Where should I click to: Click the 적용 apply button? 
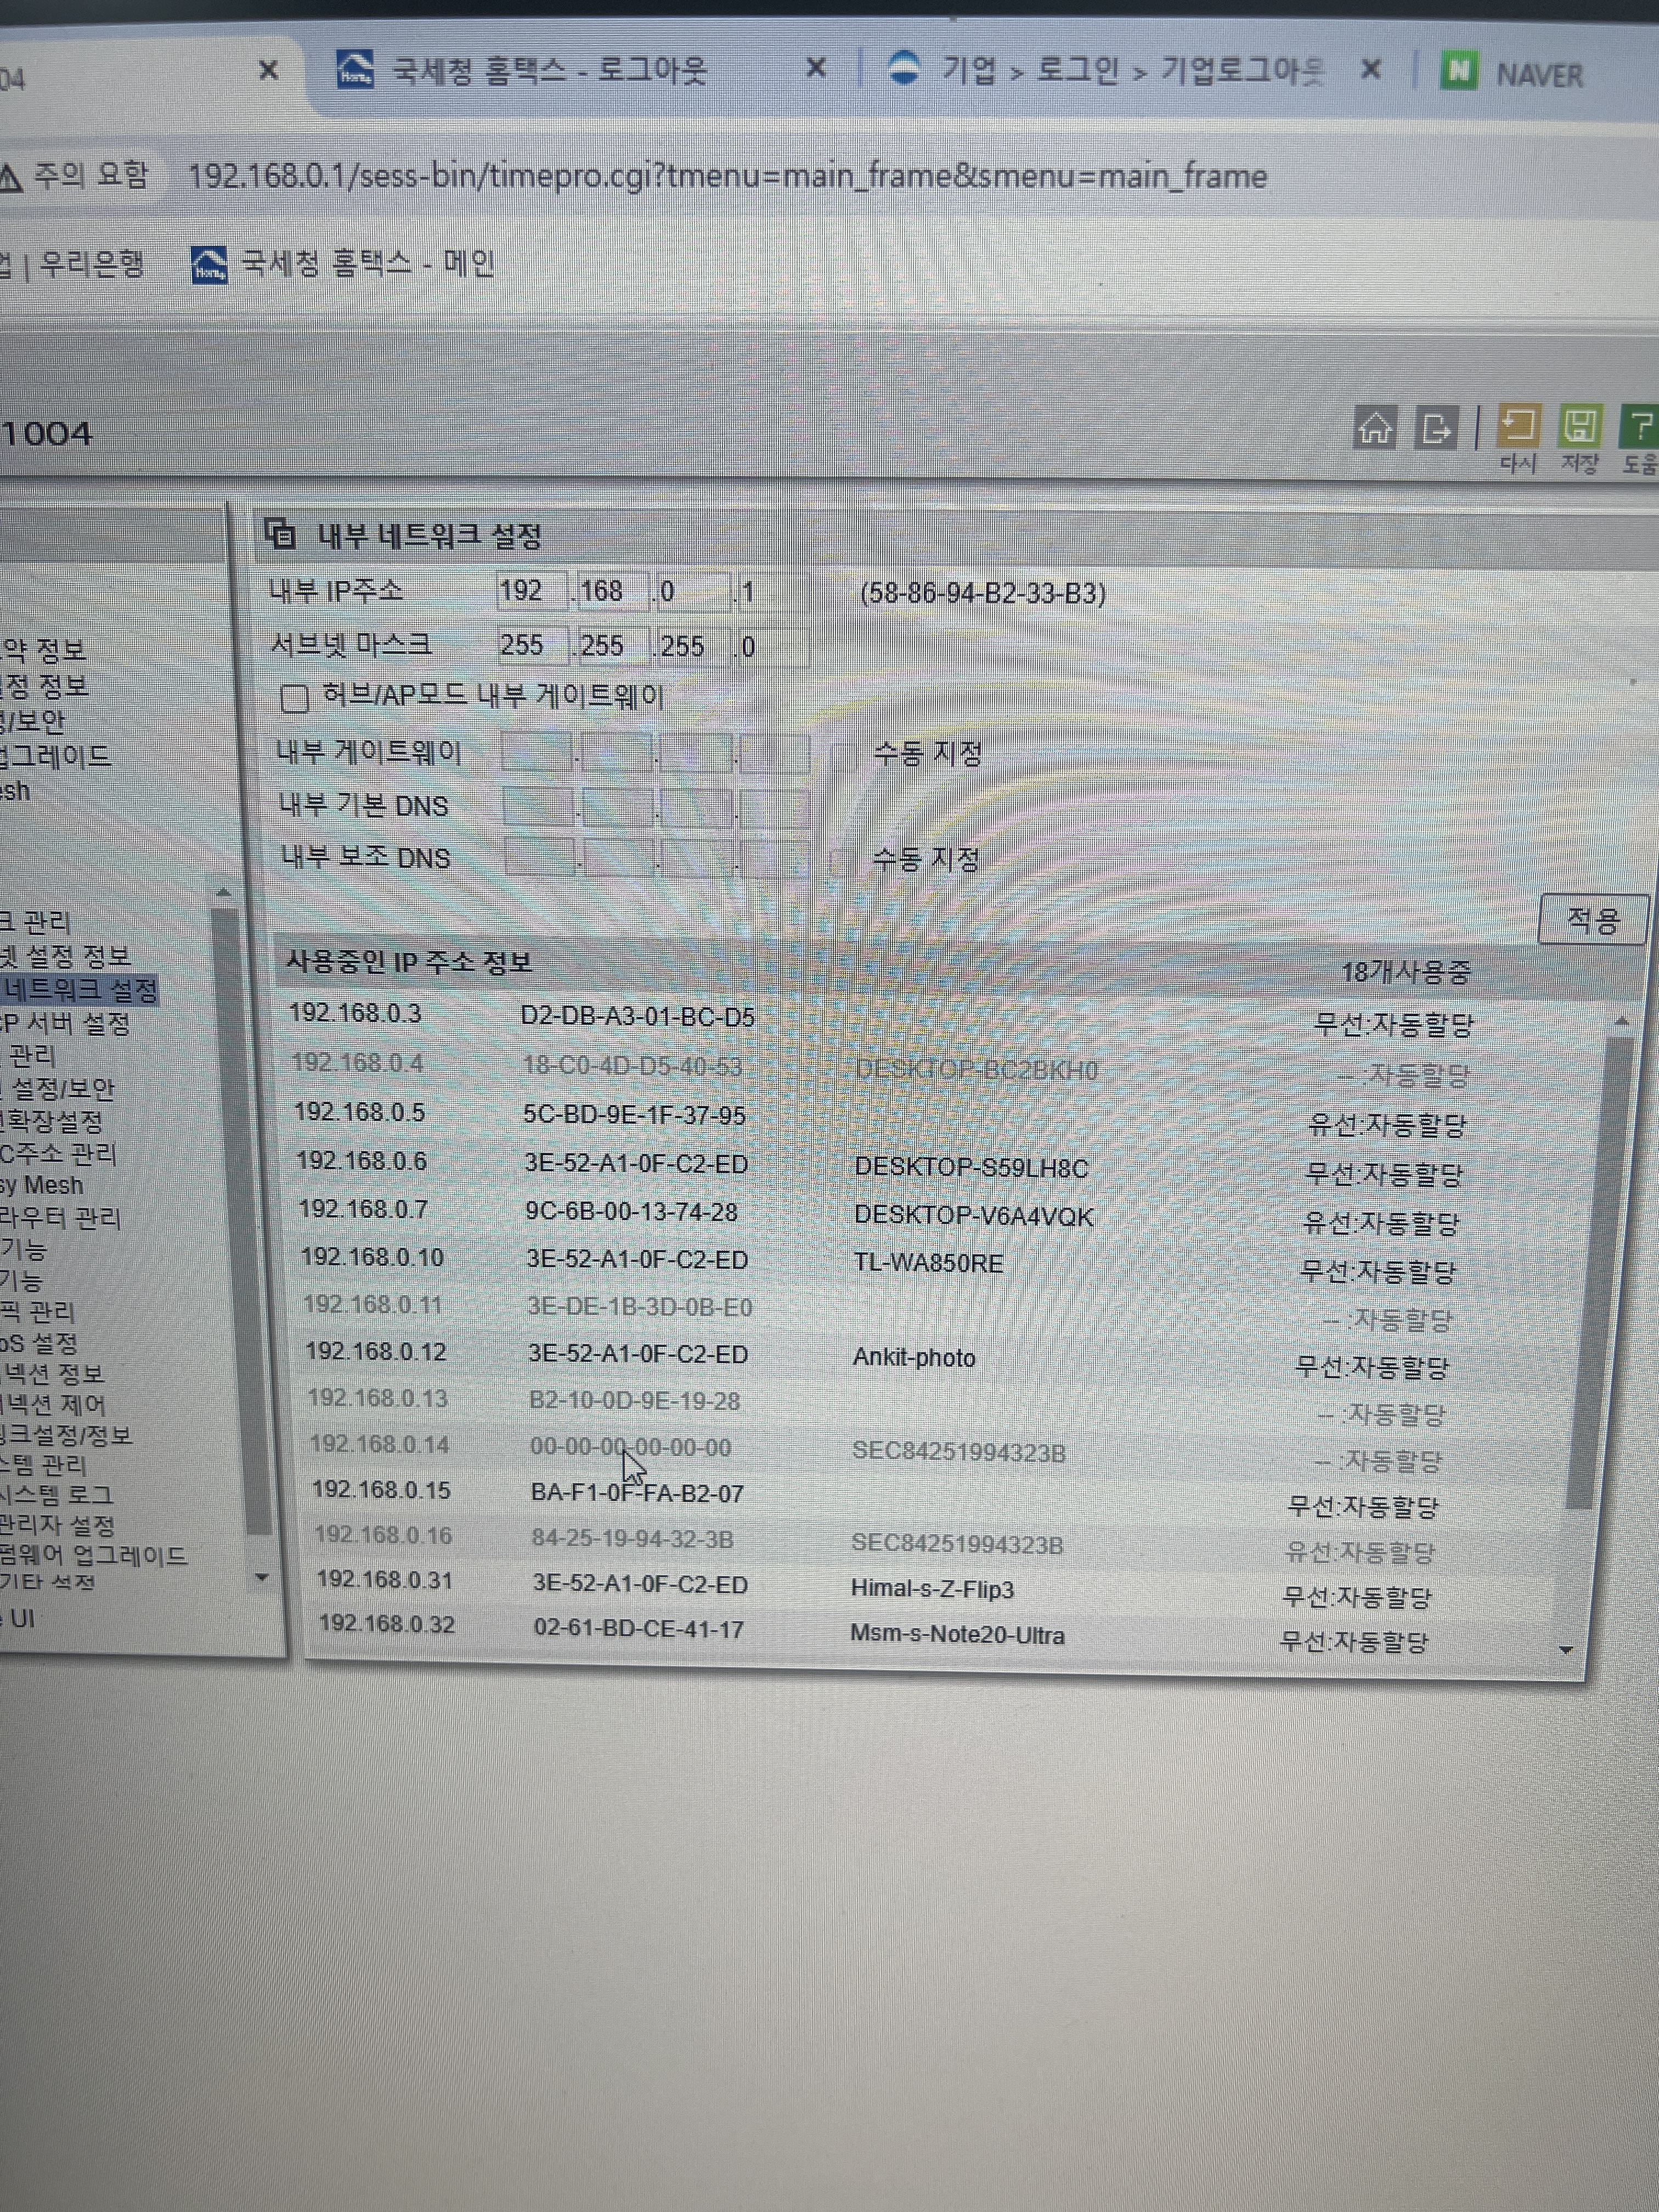(x=1593, y=919)
